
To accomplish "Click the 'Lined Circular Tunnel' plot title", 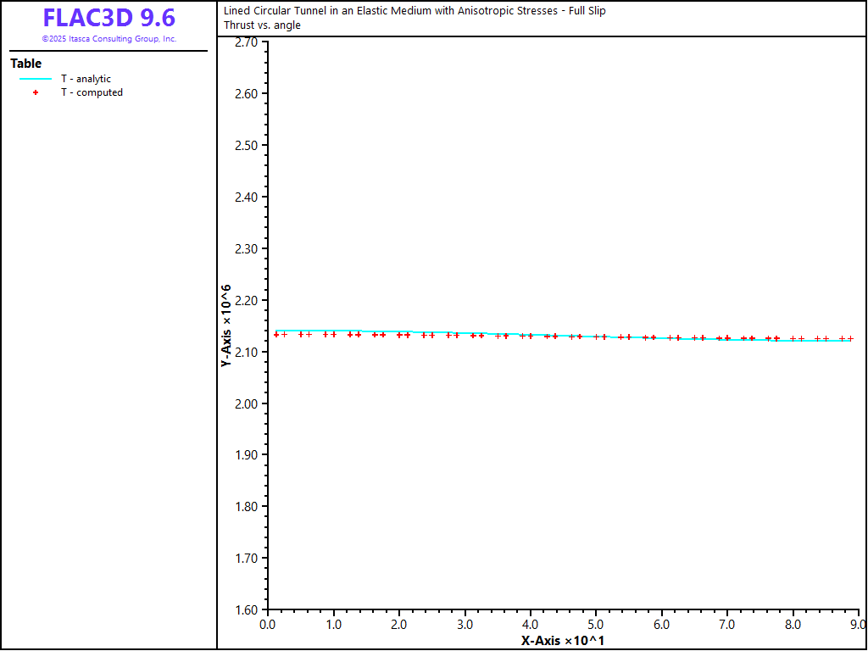I will tap(415, 11).
